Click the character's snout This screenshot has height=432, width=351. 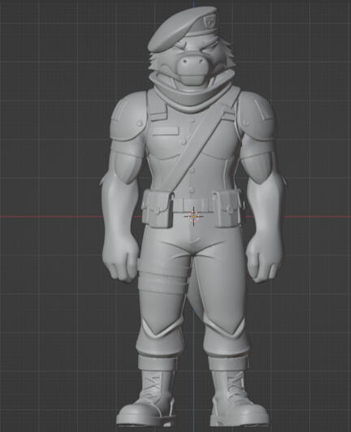coord(193,67)
